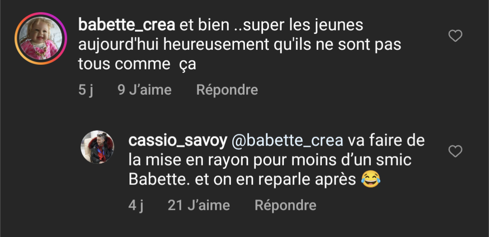Like the babette_crea comment with the heart
Screen dimensions: 489x237
[x=456, y=36]
